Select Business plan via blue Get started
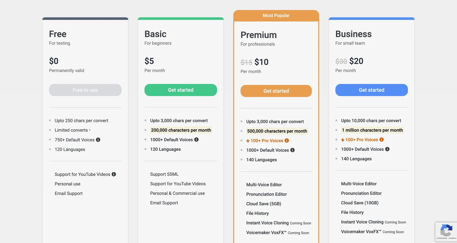 click(x=372, y=90)
